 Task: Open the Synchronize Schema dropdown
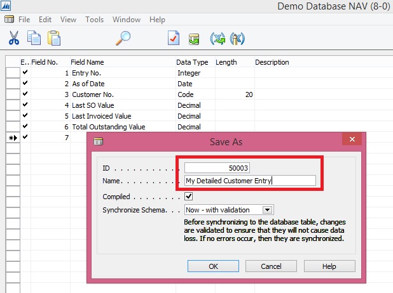[268, 210]
